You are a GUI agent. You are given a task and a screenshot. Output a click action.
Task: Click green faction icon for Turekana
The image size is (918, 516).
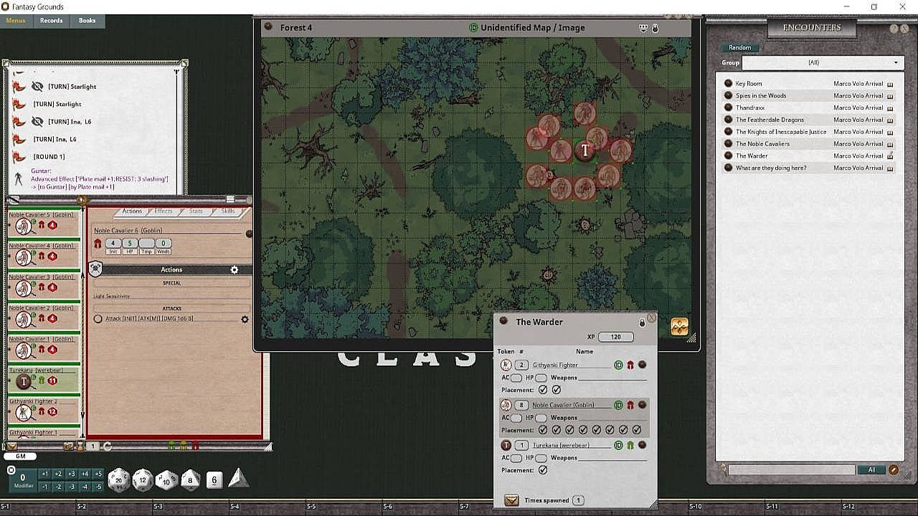[630, 445]
